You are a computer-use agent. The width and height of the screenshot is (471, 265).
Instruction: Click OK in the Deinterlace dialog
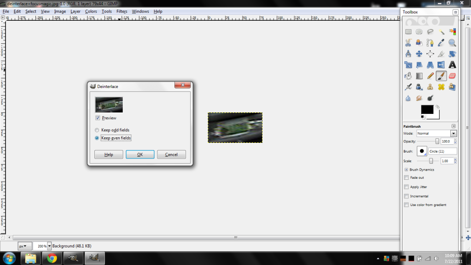coord(140,154)
